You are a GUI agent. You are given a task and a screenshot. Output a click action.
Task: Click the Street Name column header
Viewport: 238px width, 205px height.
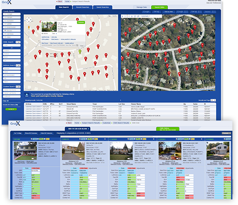(x=71, y=104)
